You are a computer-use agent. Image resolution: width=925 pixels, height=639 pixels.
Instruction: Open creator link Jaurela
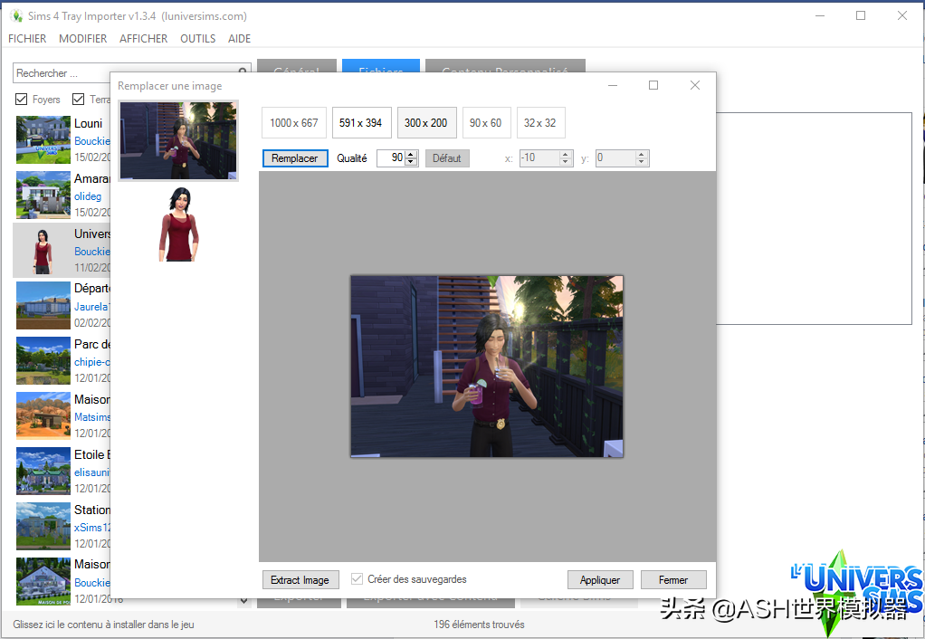click(92, 307)
